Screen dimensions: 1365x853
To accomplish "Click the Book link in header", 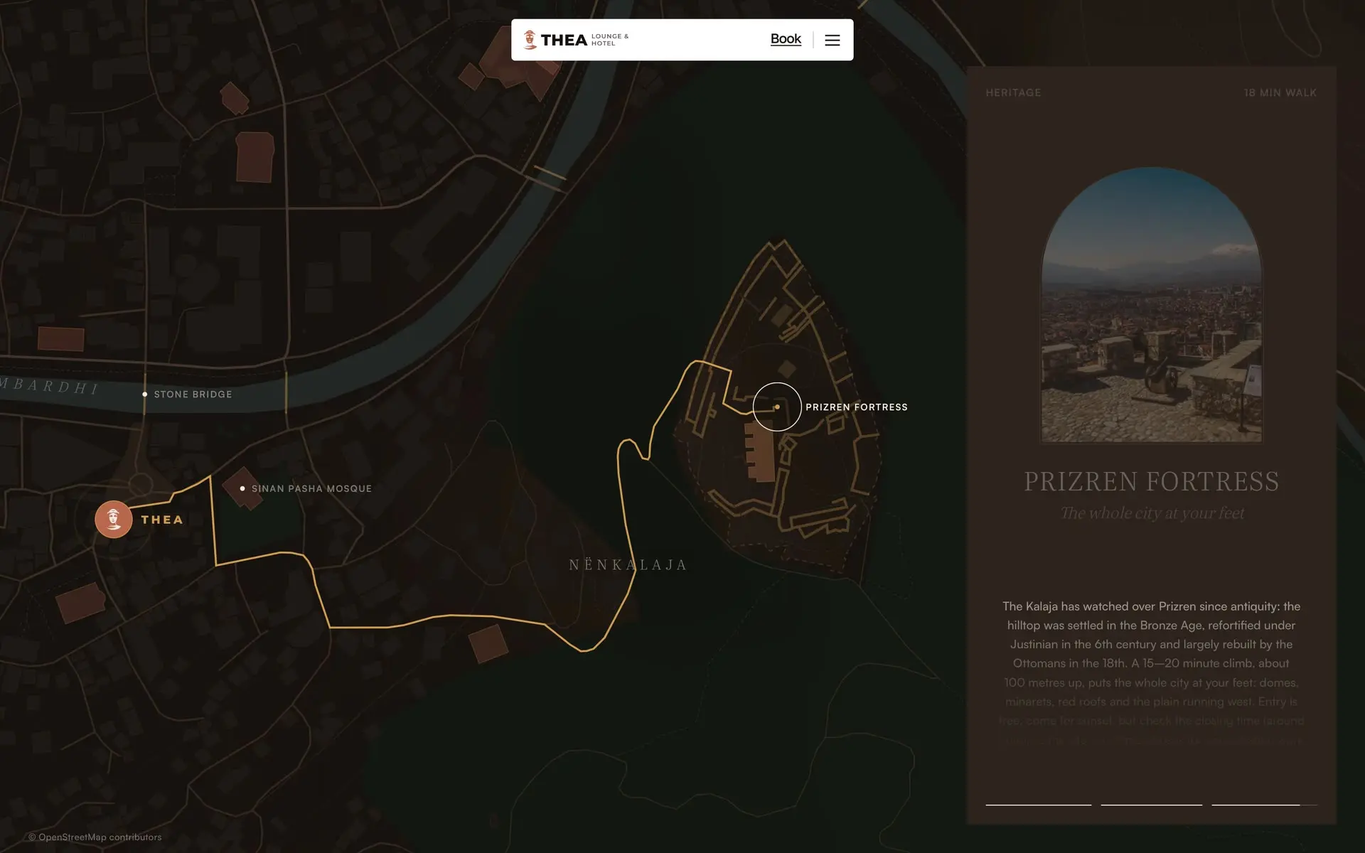I will coord(786,39).
